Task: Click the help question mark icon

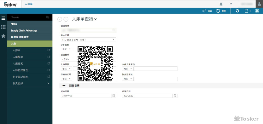Action: tap(231, 4)
